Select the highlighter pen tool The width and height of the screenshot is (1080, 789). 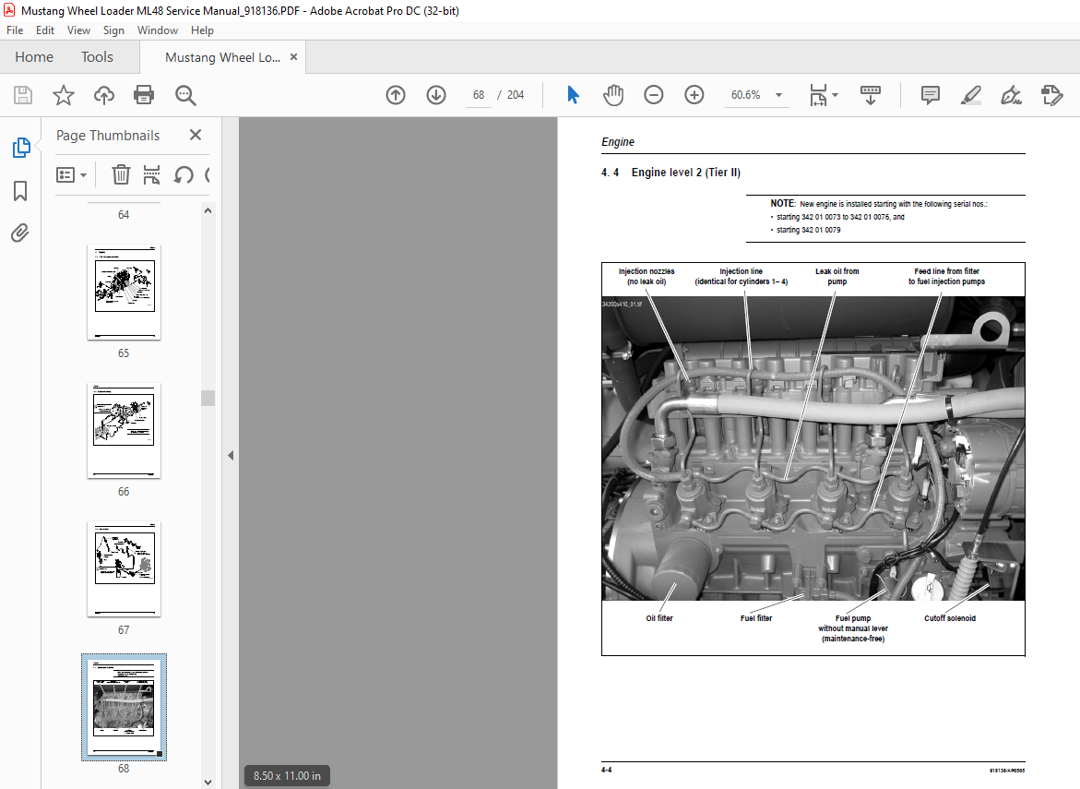971,95
